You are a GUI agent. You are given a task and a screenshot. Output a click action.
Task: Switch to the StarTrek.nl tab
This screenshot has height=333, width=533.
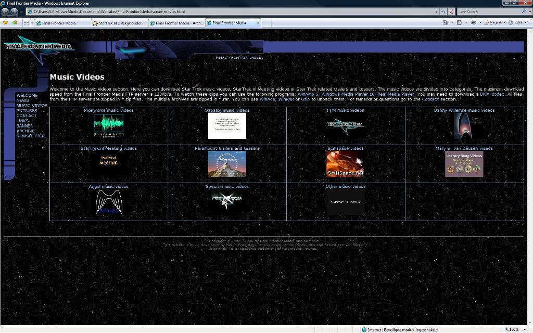120,23
